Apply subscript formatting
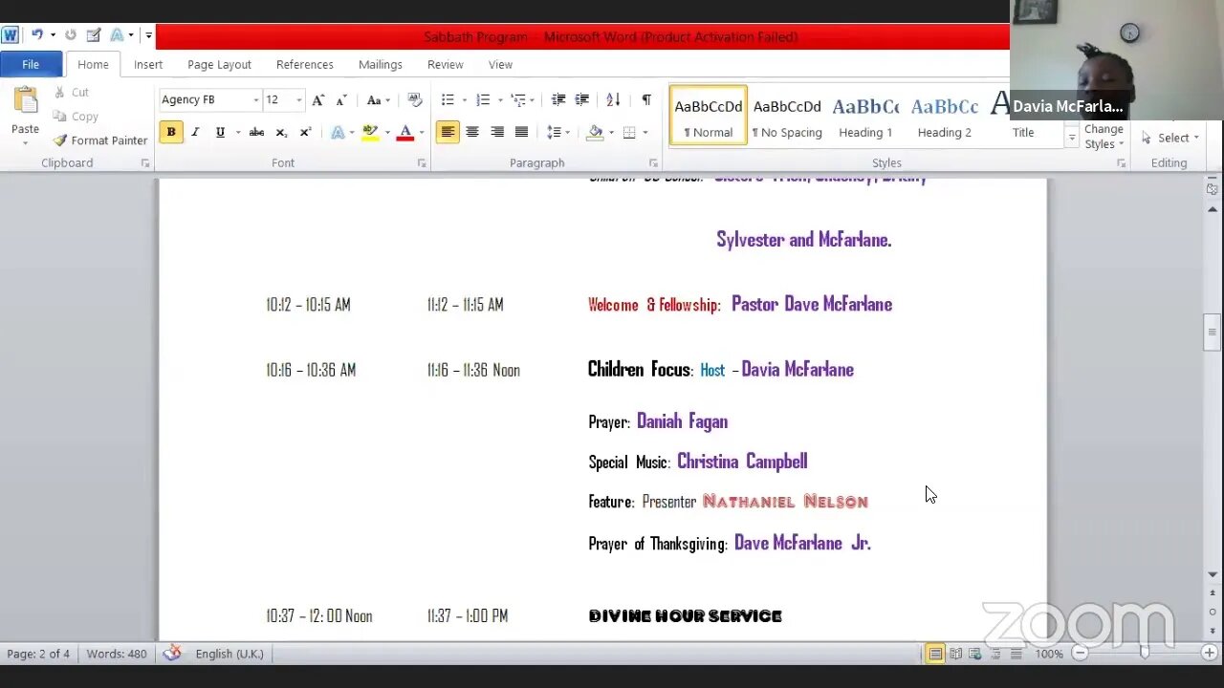The image size is (1224, 688). [281, 132]
